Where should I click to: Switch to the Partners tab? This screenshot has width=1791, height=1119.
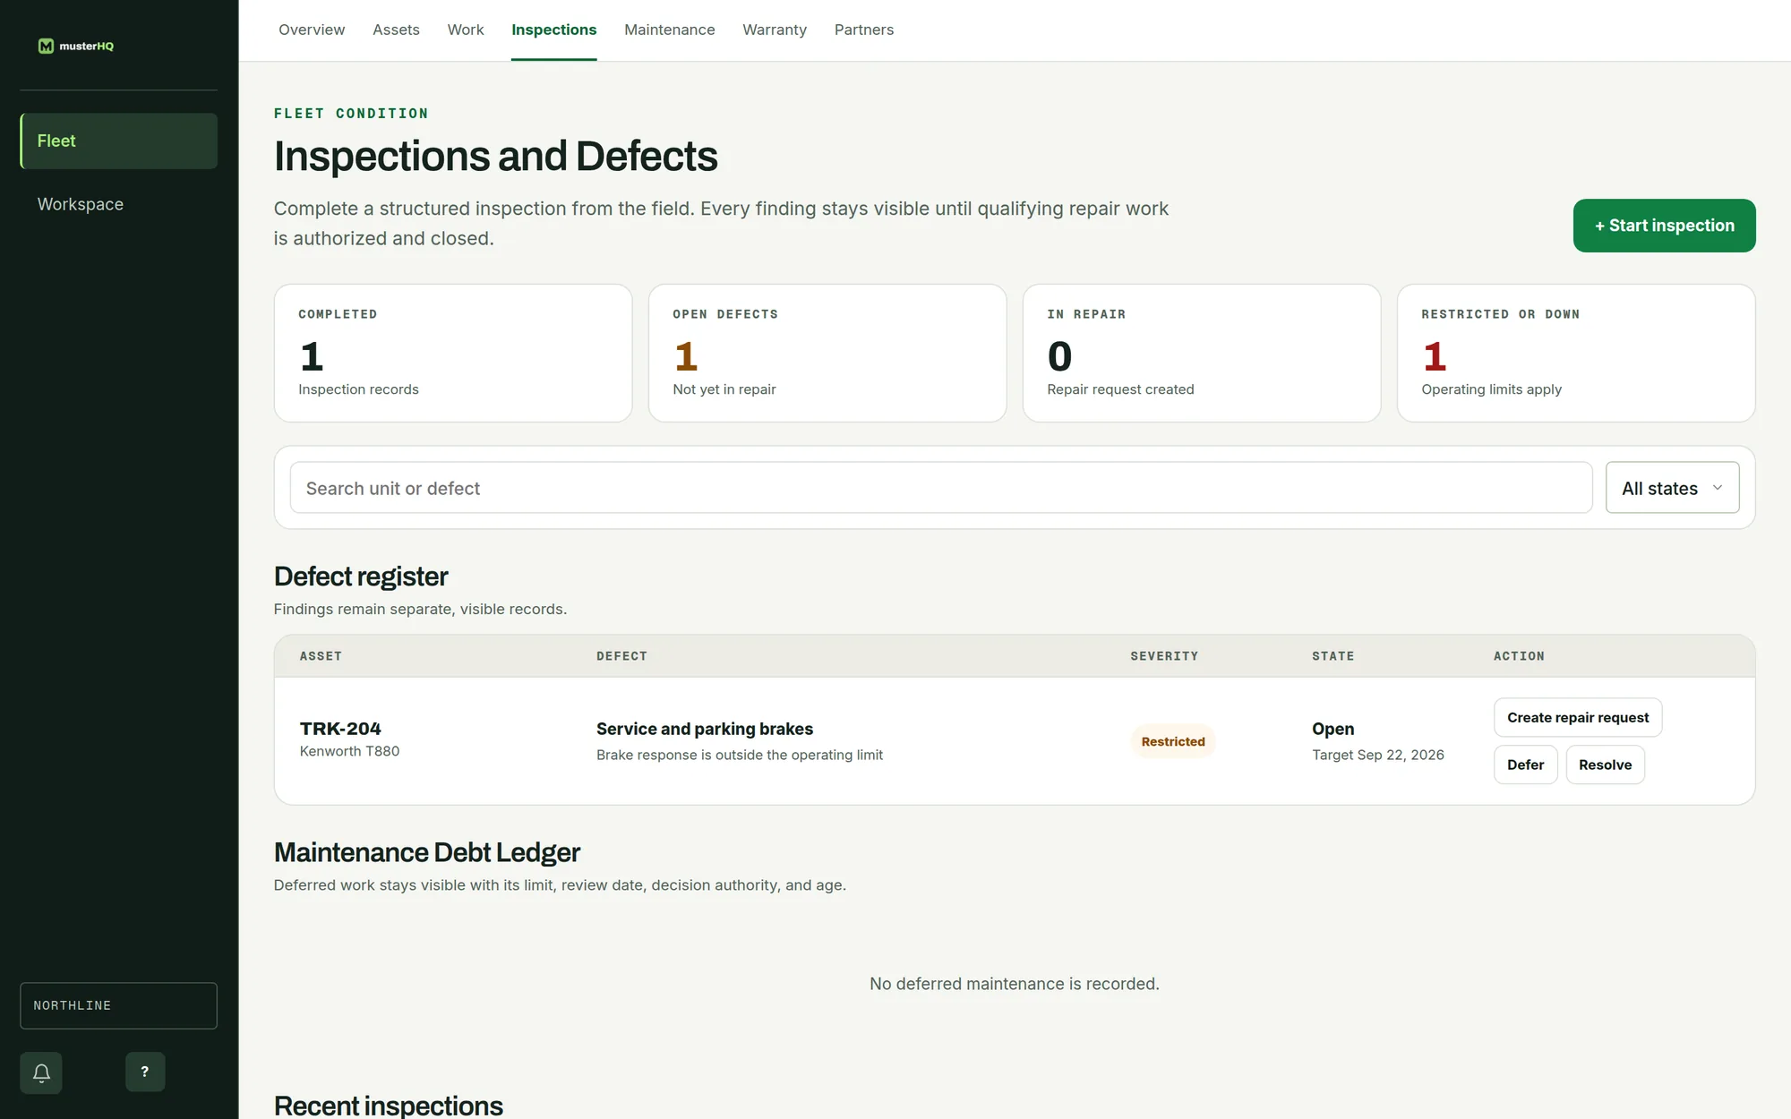pos(864,30)
